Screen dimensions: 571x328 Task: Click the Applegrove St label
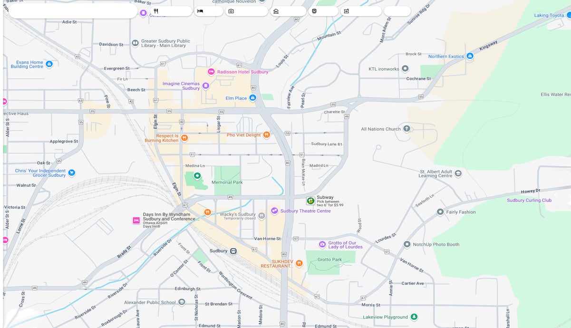coord(64,142)
